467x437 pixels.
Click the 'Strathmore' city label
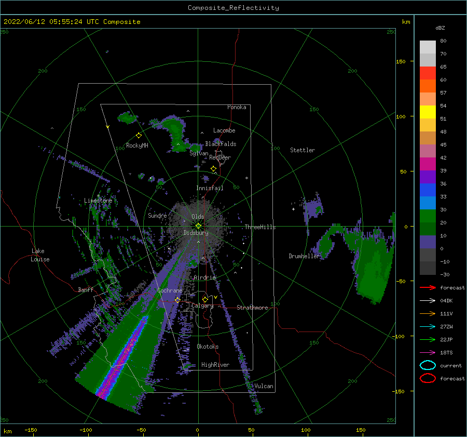(x=252, y=308)
